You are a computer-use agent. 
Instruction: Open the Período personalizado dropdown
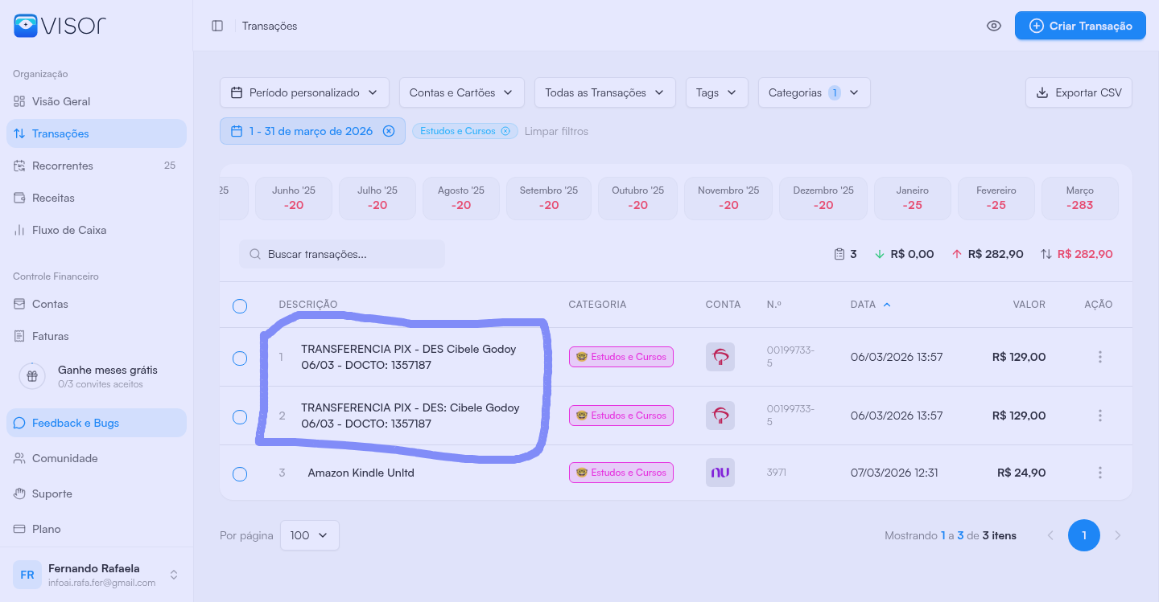coord(304,92)
